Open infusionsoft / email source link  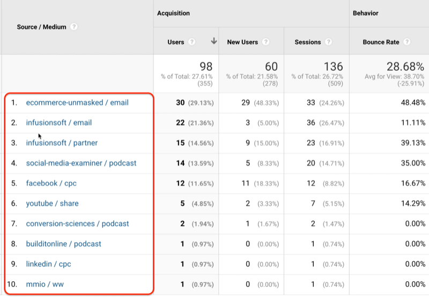coord(59,123)
